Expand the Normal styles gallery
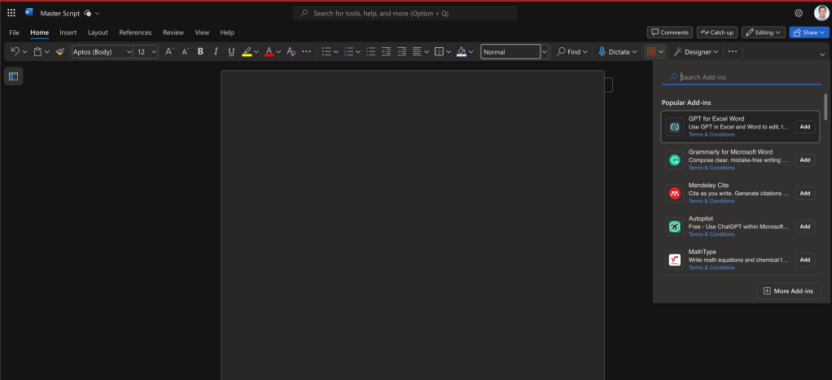The height and width of the screenshot is (380, 832). (x=545, y=51)
